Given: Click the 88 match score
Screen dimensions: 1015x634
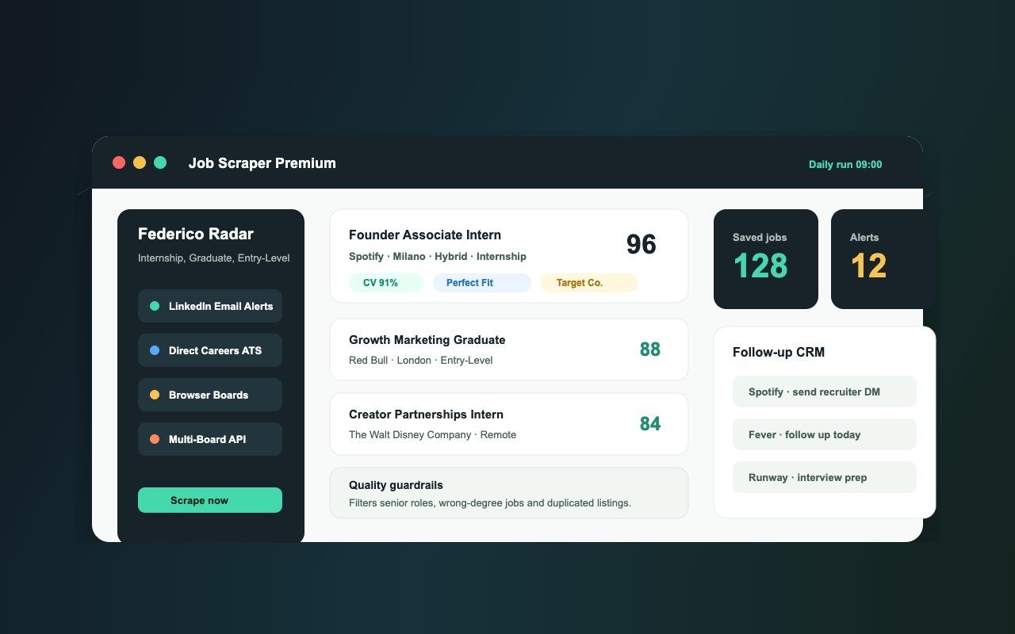Looking at the screenshot, I should (x=650, y=349).
